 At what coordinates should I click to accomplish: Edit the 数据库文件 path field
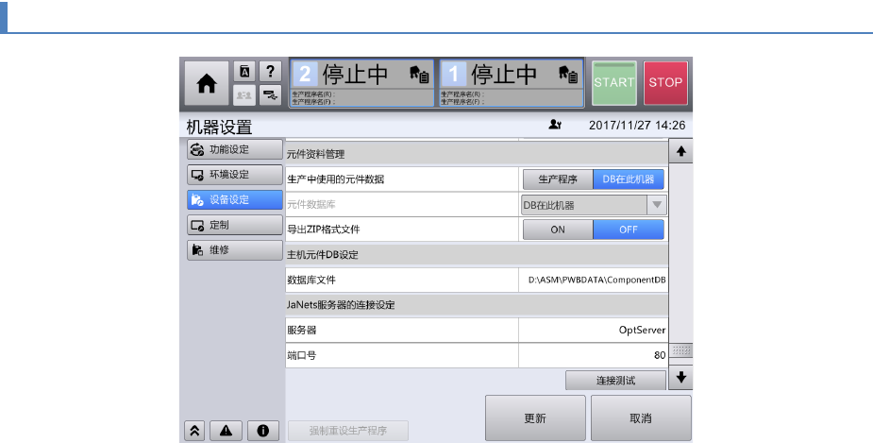[594, 280]
